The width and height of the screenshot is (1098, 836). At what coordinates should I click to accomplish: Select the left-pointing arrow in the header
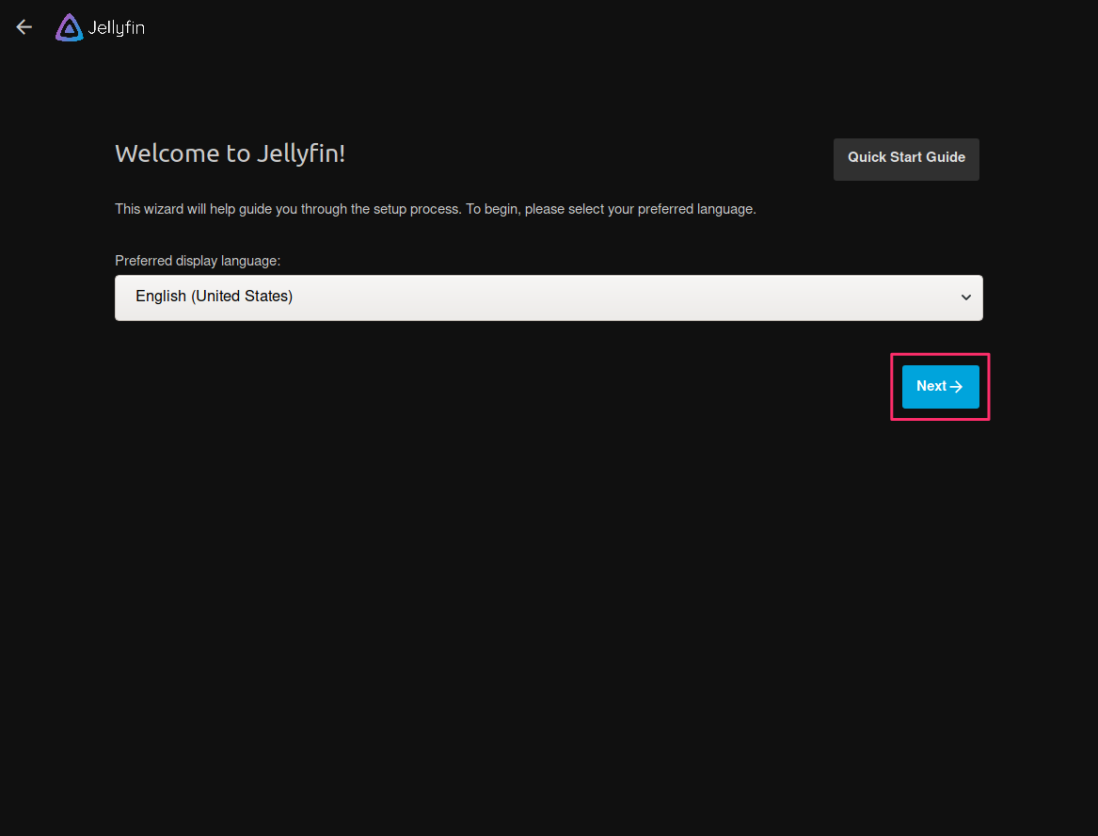(x=24, y=26)
